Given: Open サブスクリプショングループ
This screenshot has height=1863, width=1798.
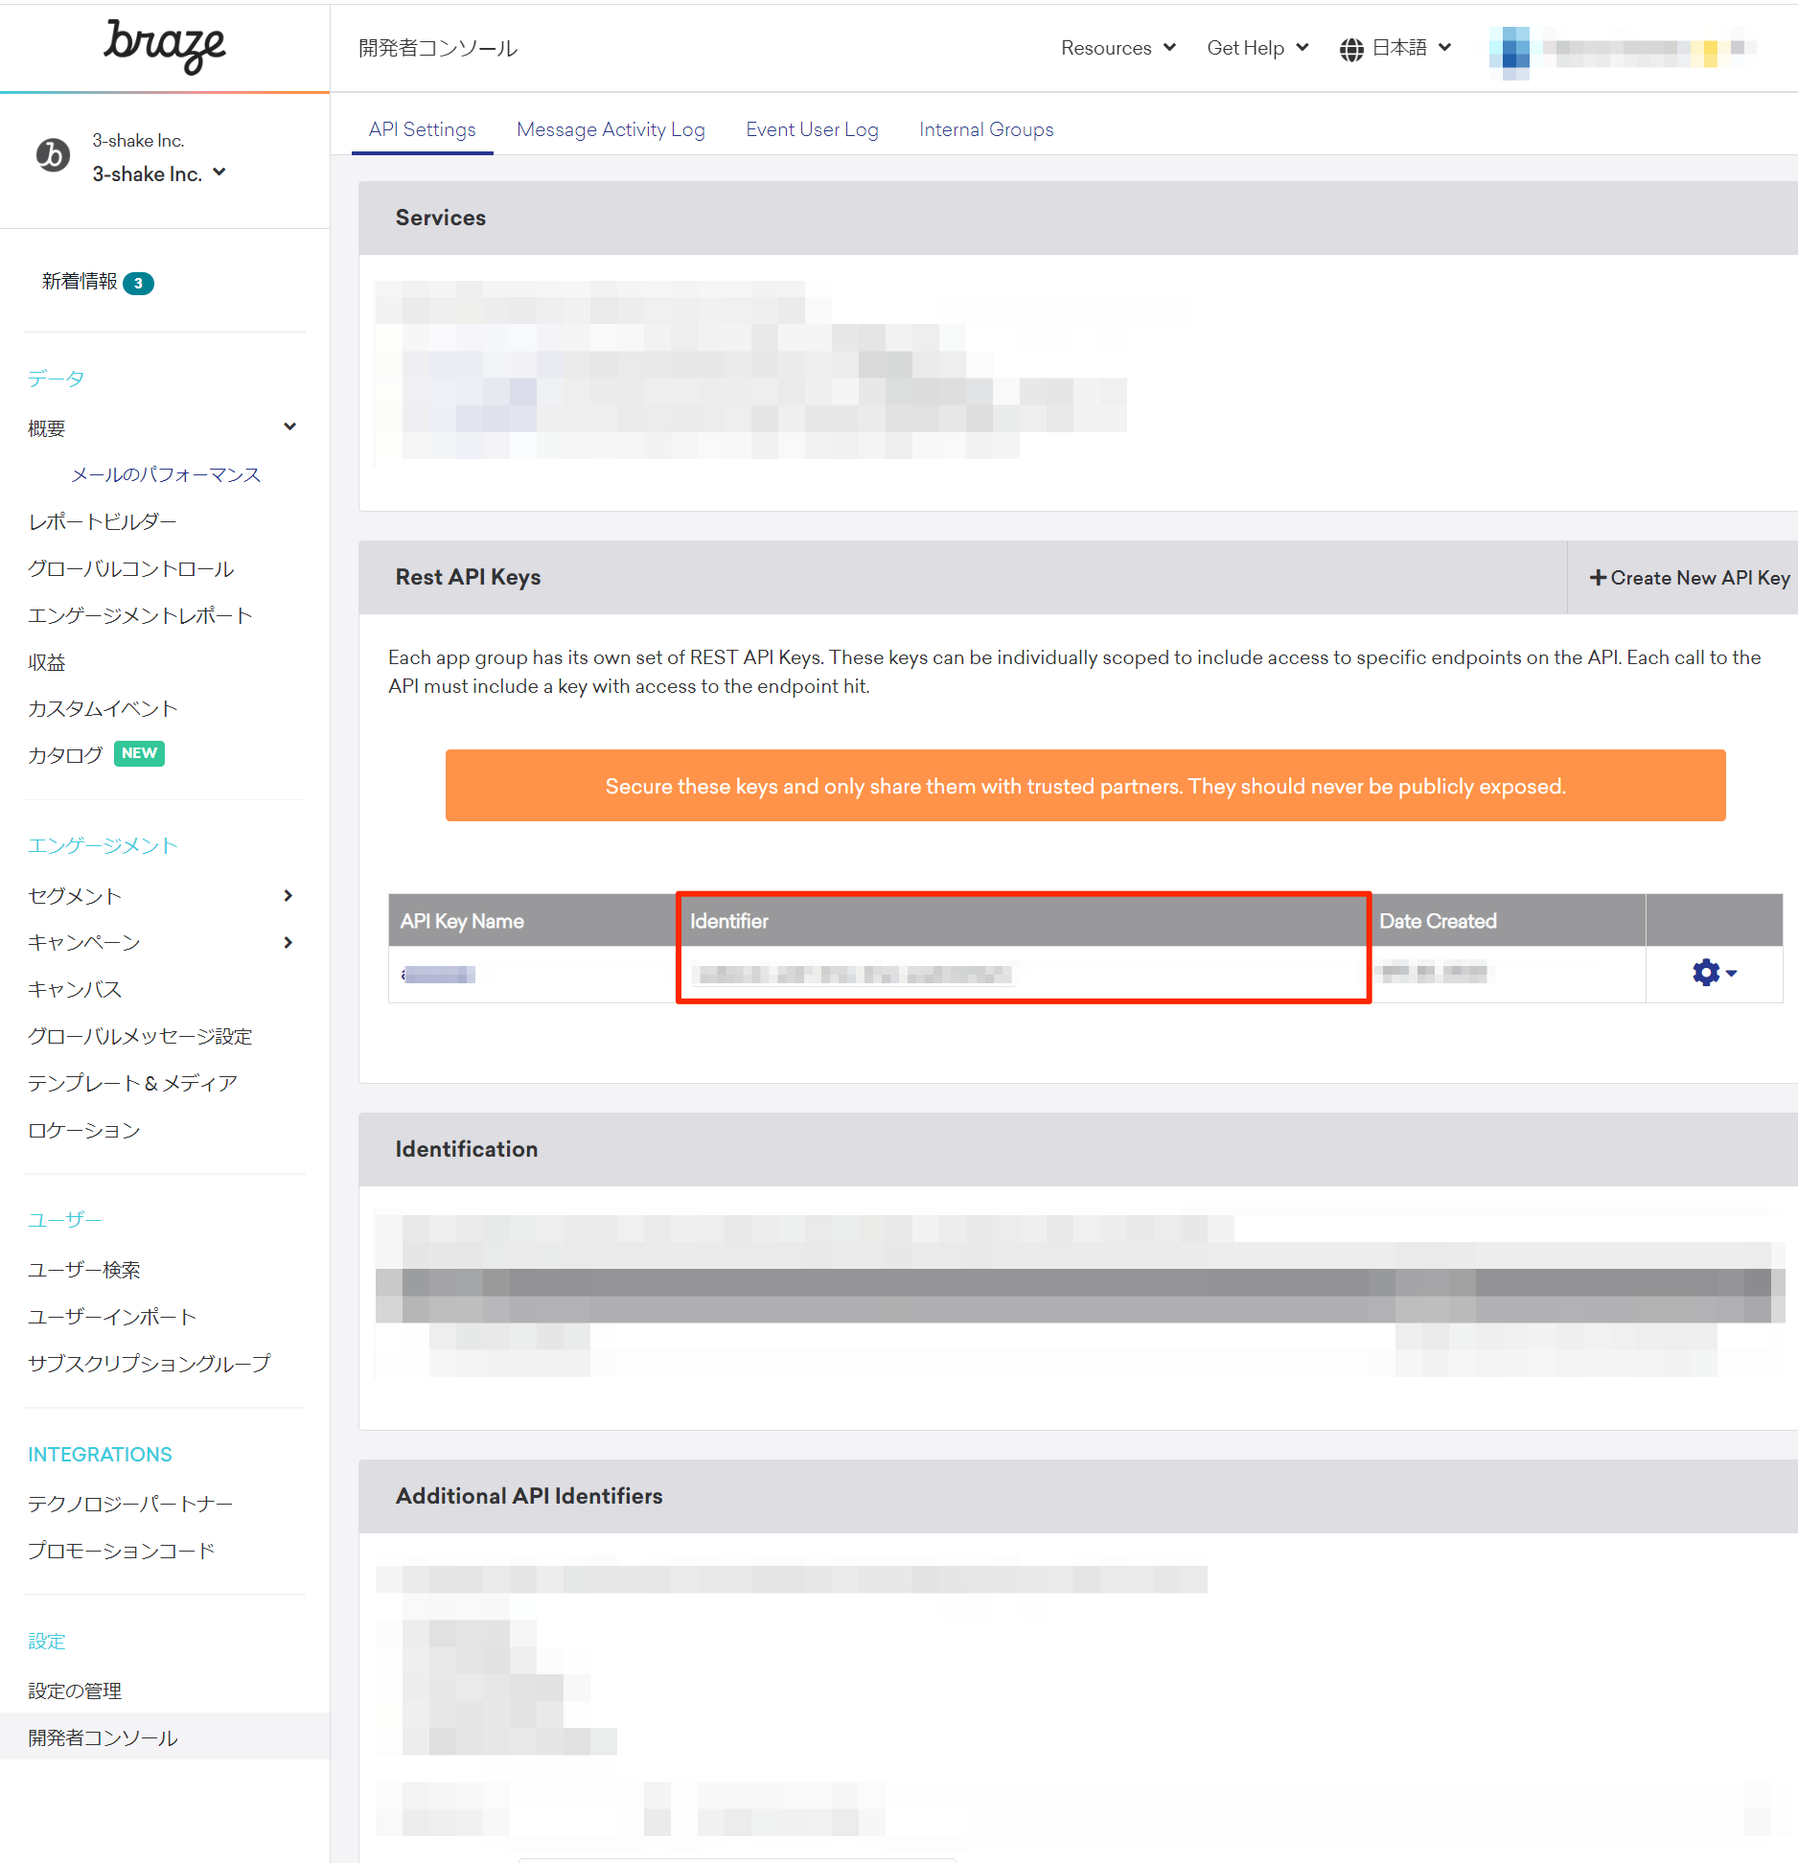Looking at the screenshot, I should 150,1363.
